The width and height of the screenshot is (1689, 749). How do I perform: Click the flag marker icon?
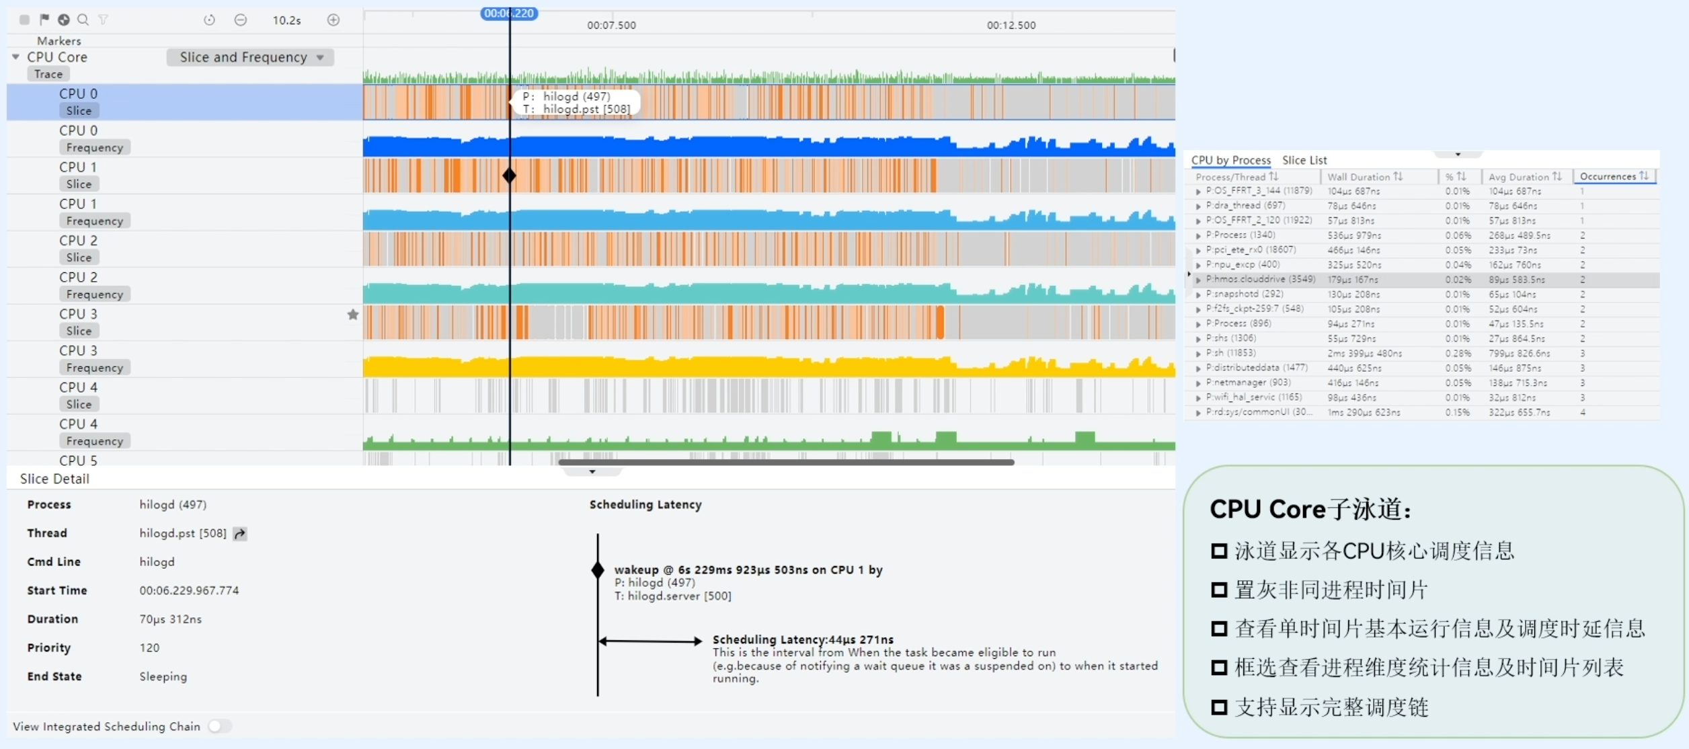pos(44,19)
